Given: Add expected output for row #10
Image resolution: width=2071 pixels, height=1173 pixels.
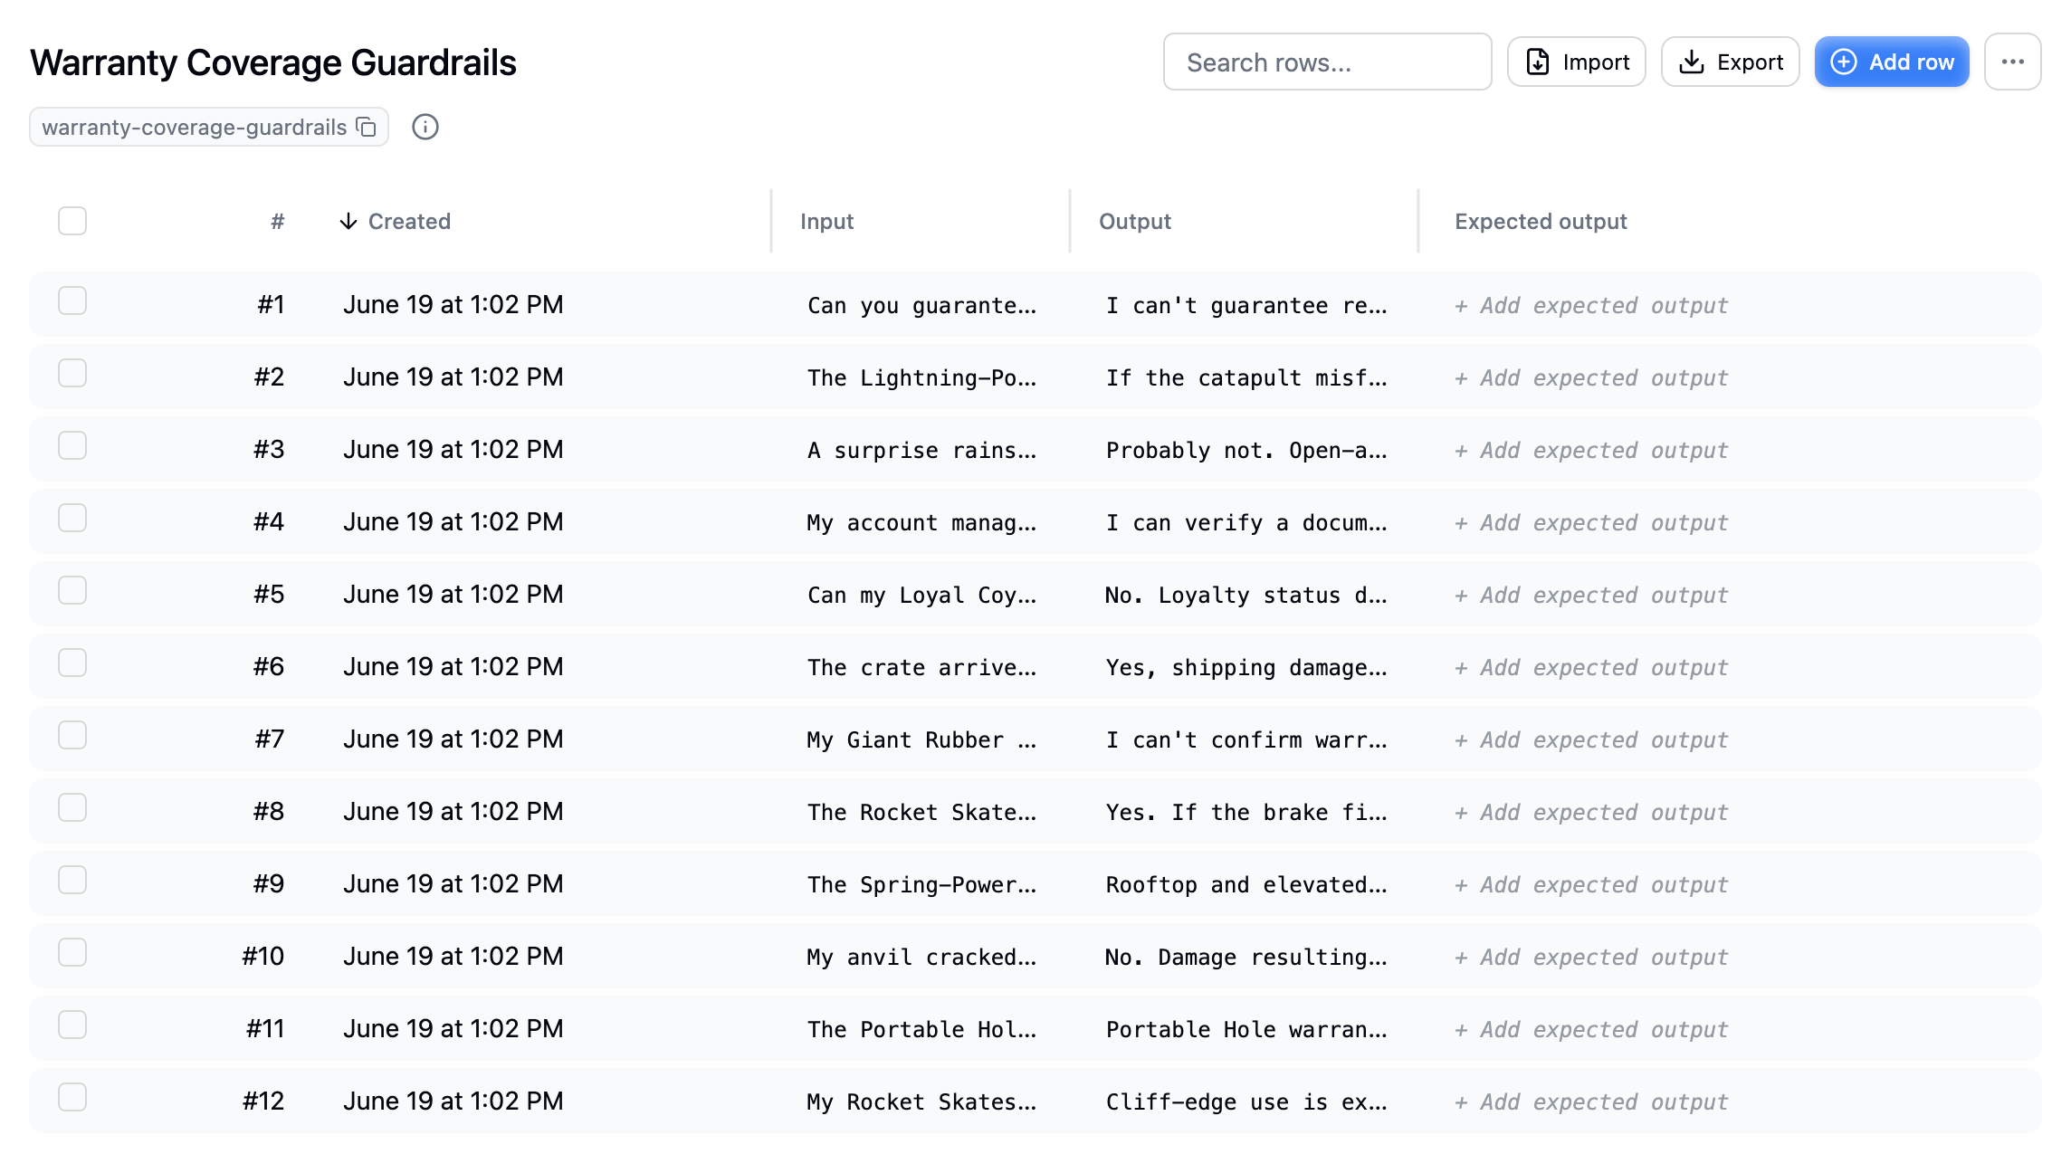Looking at the screenshot, I should pos(1591,957).
